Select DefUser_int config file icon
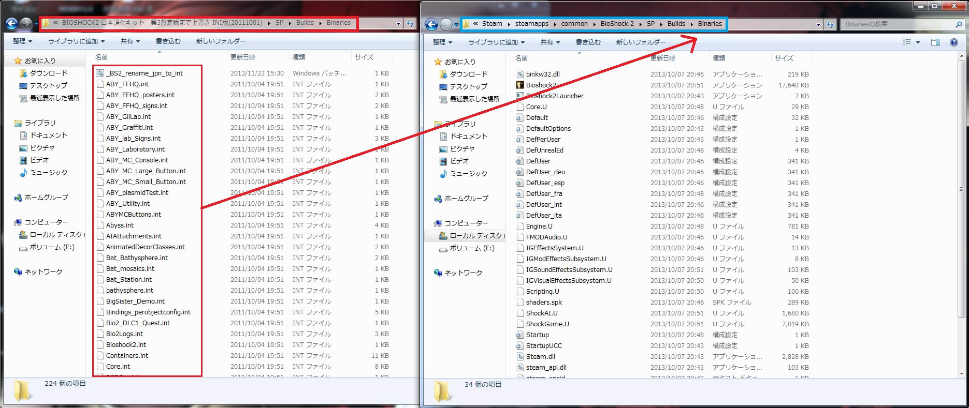 pos(520,205)
